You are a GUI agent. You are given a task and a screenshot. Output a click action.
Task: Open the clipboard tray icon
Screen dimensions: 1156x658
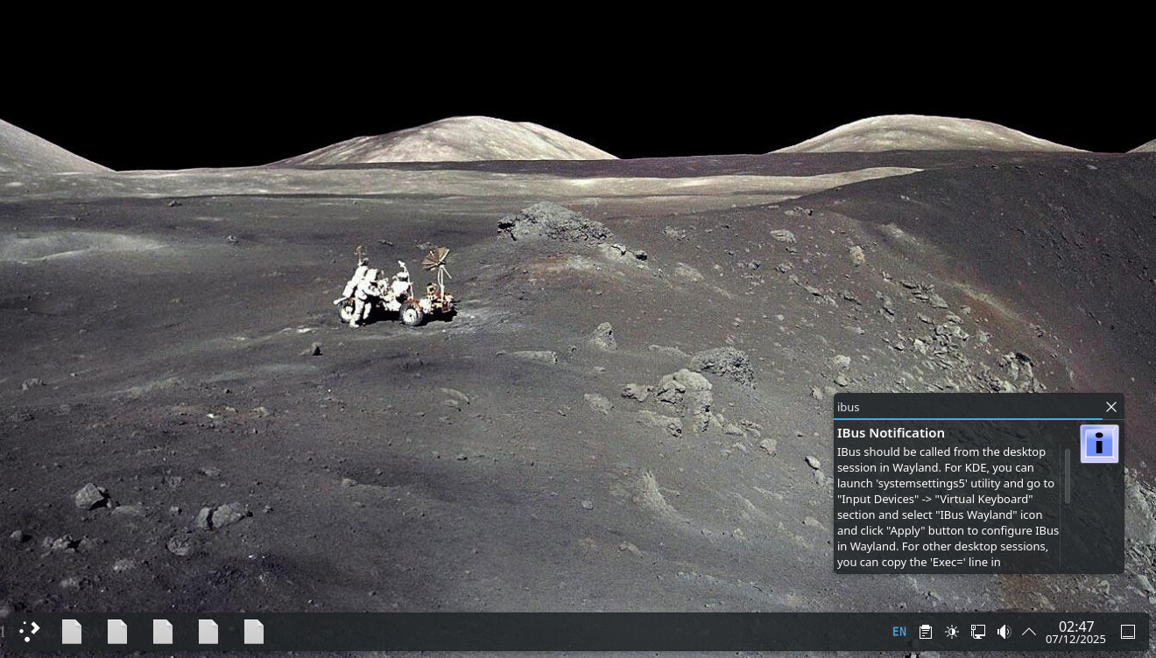926,632
